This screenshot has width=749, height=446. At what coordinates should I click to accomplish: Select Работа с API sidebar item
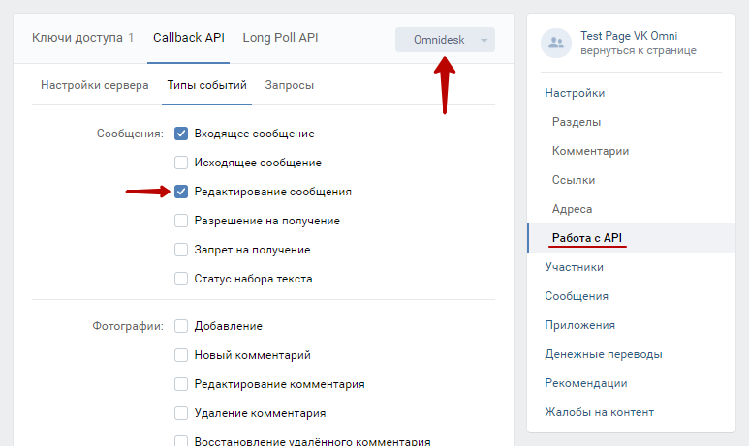[x=631, y=238]
